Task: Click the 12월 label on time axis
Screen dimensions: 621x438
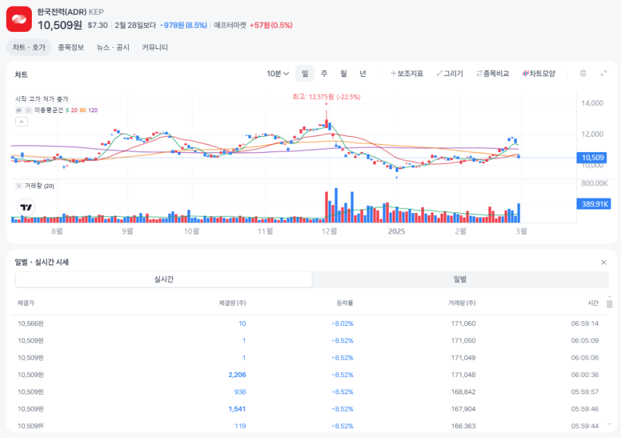Action: click(x=329, y=231)
